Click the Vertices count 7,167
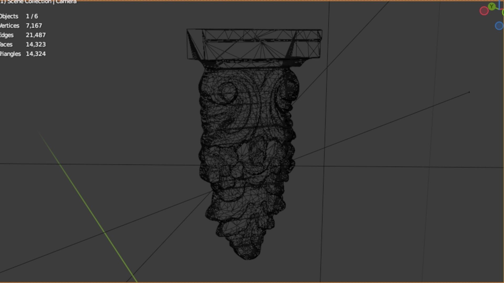The image size is (504, 283). pyautogui.click(x=34, y=26)
